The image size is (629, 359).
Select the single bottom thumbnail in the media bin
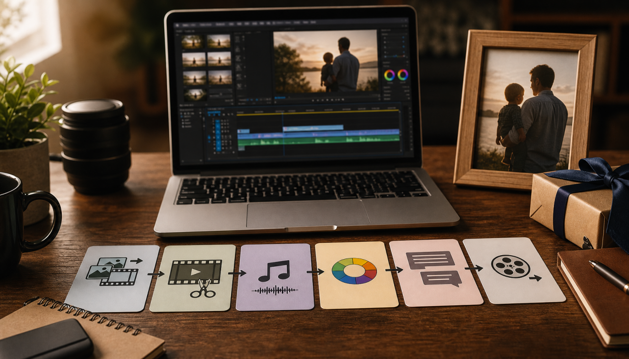click(195, 94)
